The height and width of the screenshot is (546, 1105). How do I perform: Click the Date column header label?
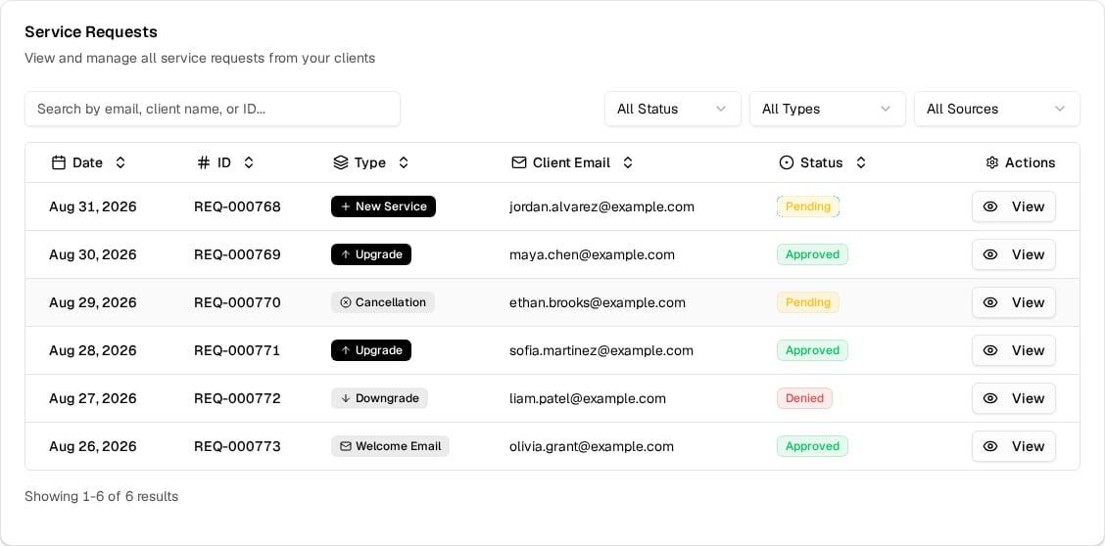(x=87, y=162)
